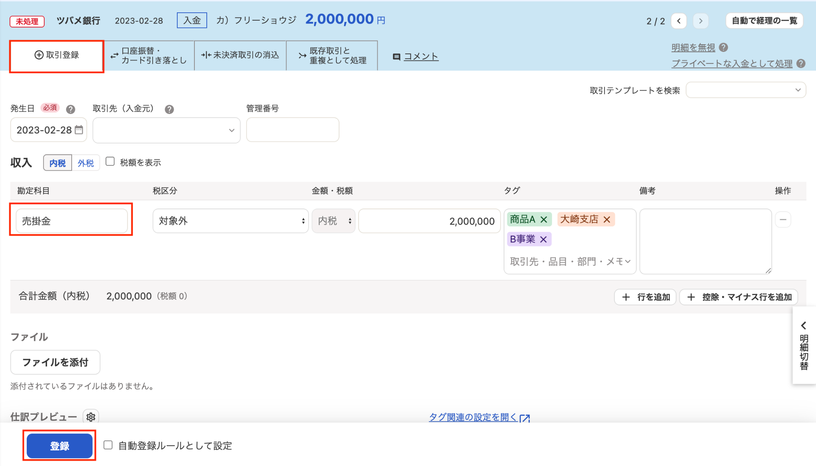Remove the B事業 tag
The width and height of the screenshot is (816, 466).
[x=543, y=239]
